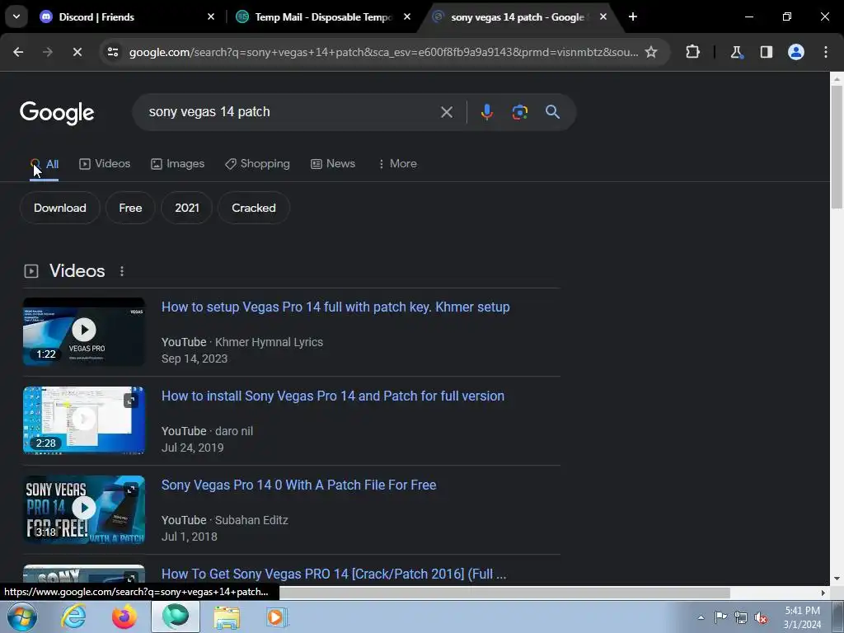This screenshot has height=633, width=844.
Task: Open Chrome Labs flask icon
Action: [736, 52]
